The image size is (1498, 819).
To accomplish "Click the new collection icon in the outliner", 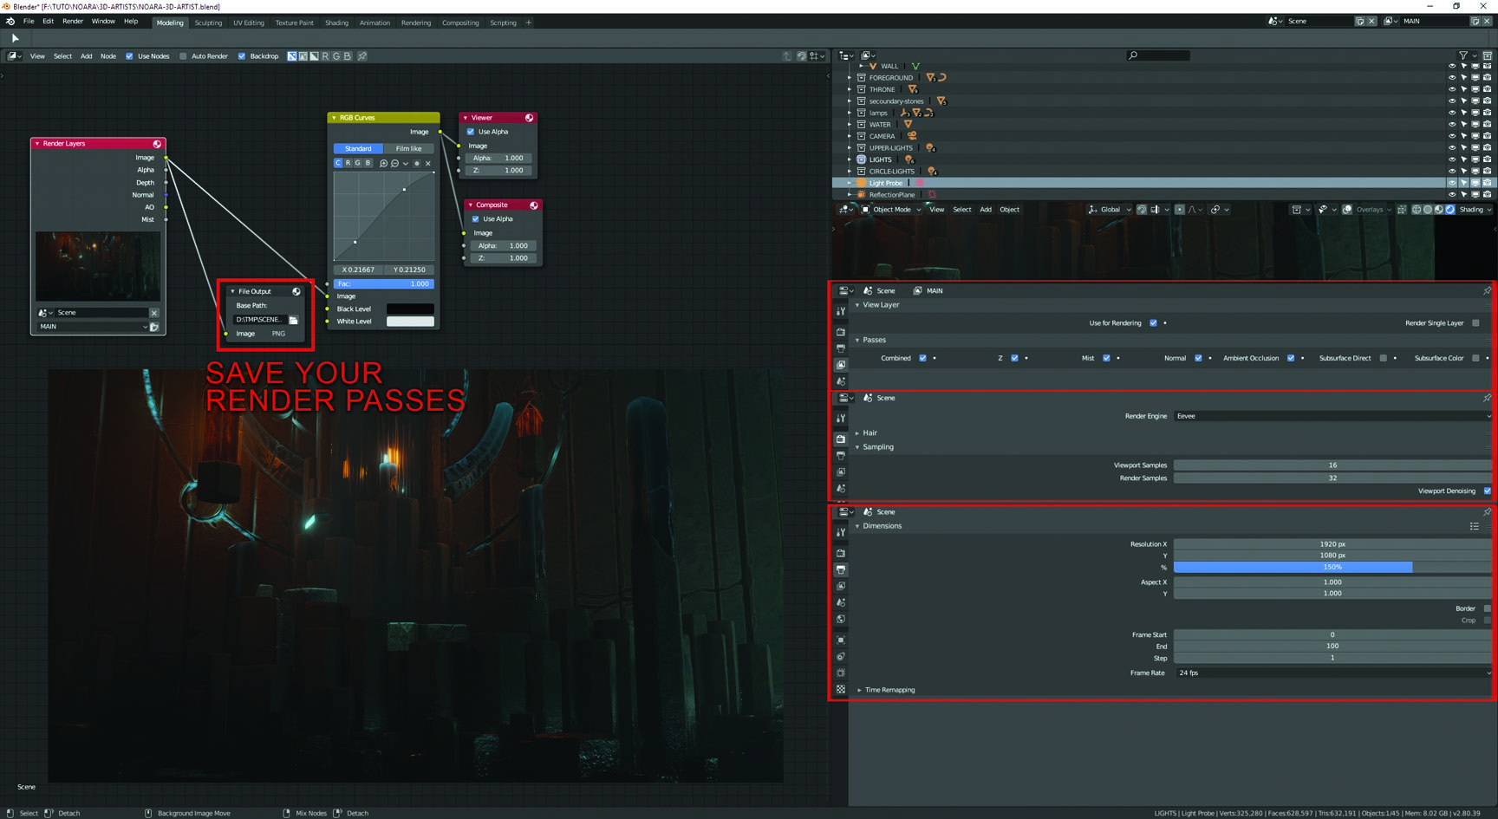I will [1487, 55].
